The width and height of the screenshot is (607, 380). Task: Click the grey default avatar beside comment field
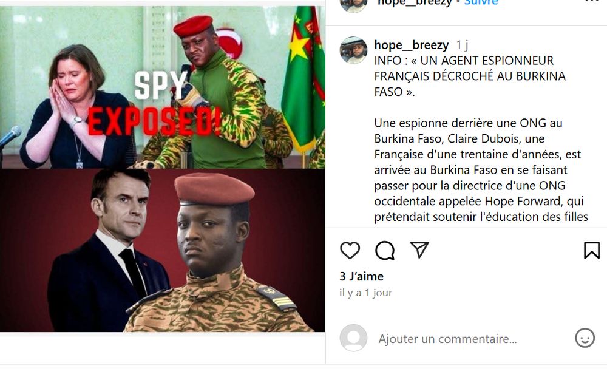coord(353,338)
